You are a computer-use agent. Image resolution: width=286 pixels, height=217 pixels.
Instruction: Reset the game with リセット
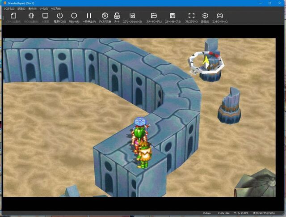pos(74,17)
